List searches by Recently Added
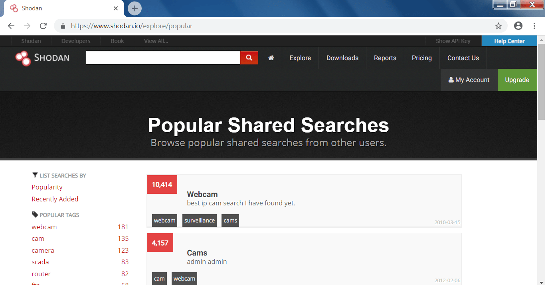 pos(55,199)
